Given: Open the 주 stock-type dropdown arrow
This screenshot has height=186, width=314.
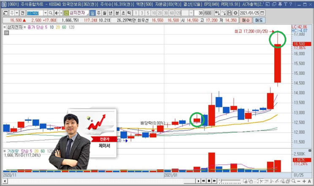Looking at the screenshot, I should pos(17,13).
